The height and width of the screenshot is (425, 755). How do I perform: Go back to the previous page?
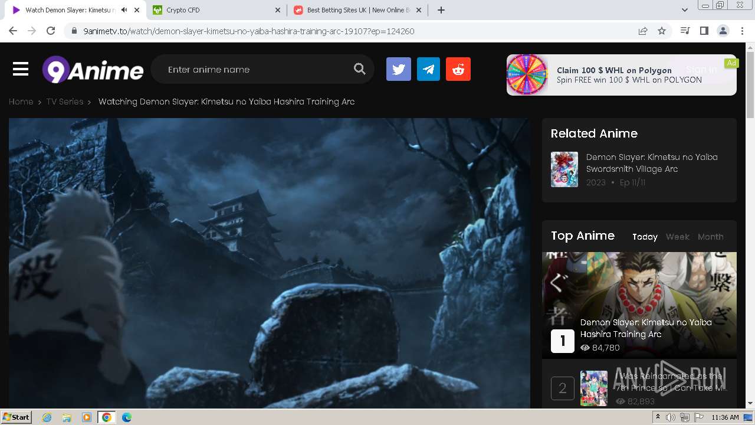point(13,31)
